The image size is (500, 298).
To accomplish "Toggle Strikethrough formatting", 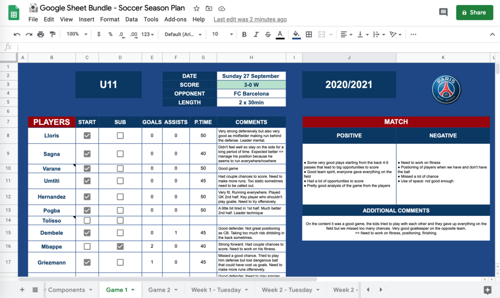I will [x=268, y=34].
